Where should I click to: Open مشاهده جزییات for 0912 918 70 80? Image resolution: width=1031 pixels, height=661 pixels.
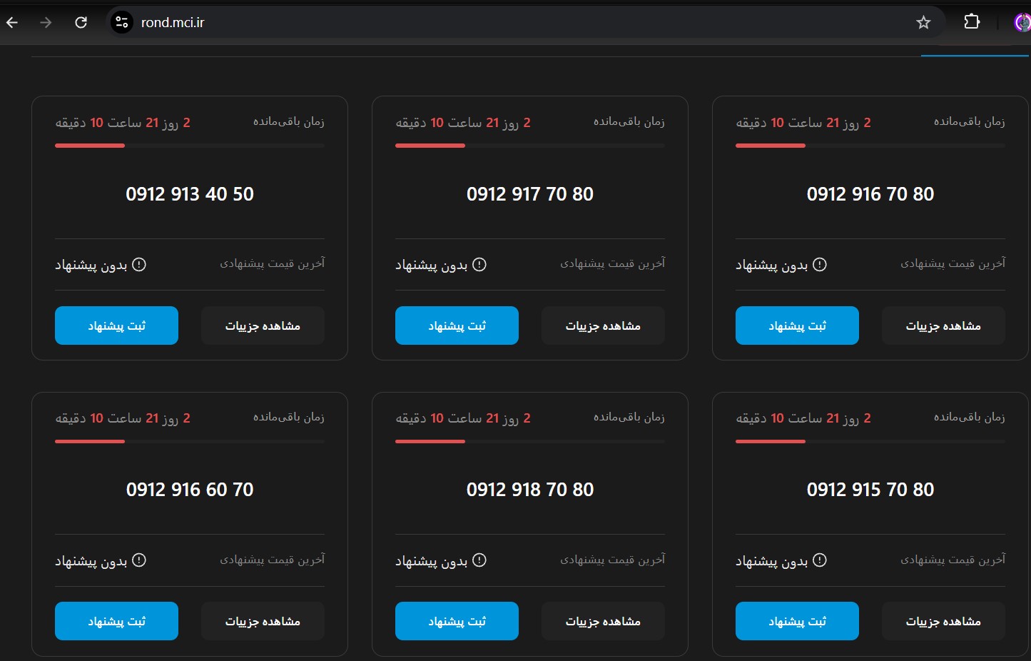tap(603, 621)
